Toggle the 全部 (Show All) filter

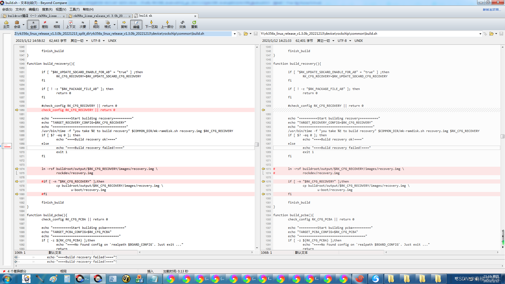(33, 24)
